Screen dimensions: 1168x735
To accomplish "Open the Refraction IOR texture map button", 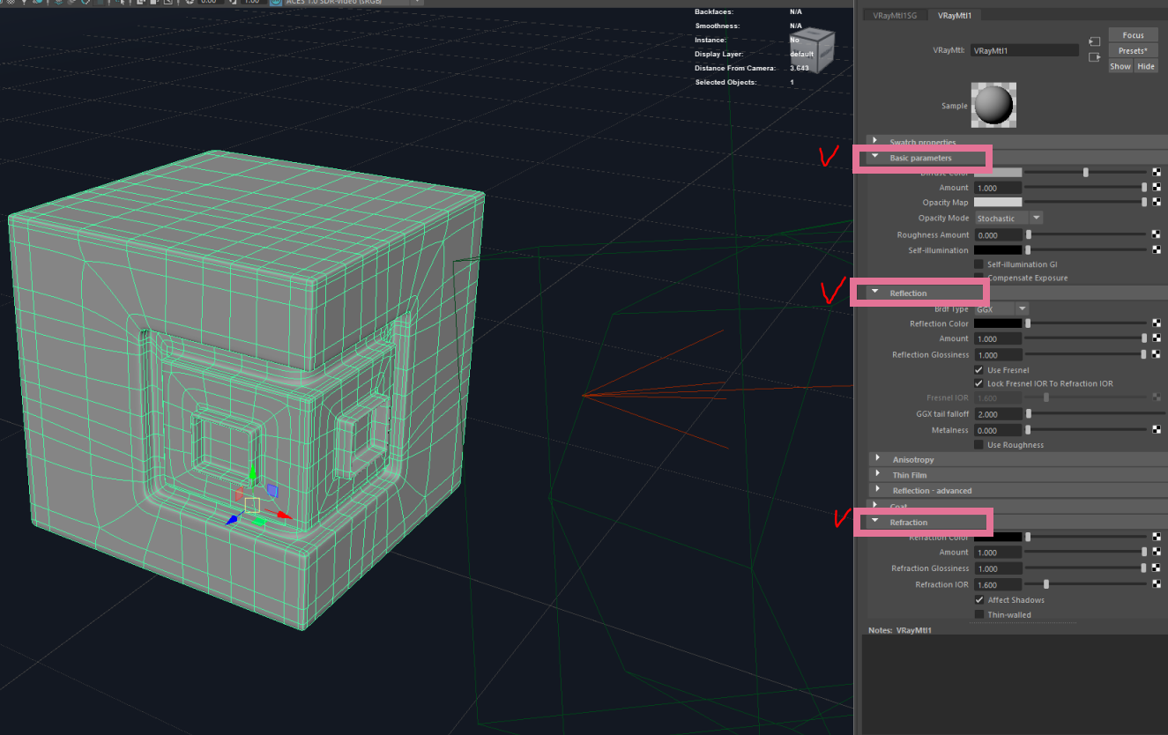I will pyautogui.click(x=1156, y=584).
